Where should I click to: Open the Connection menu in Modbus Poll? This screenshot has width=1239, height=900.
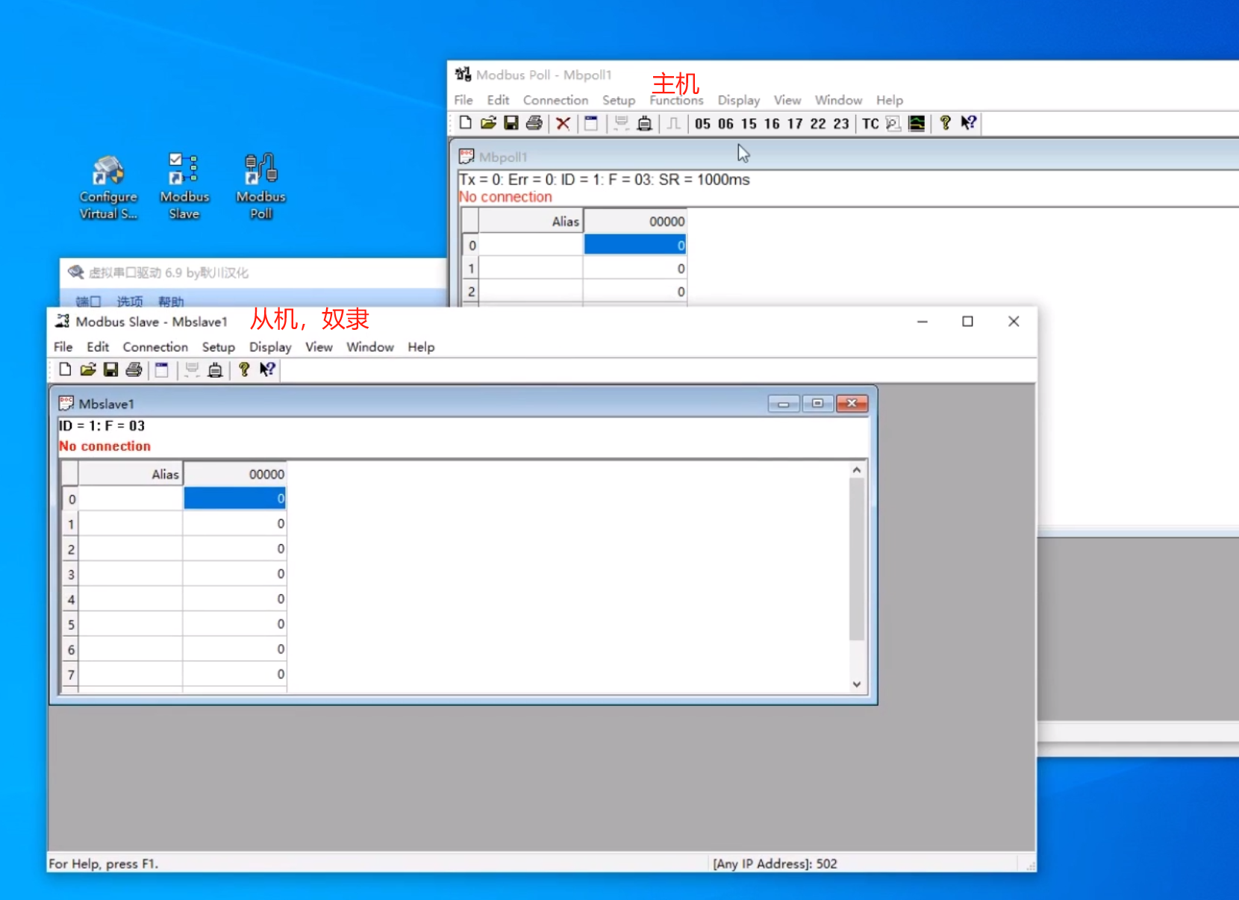pyautogui.click(x=556, y=100)
